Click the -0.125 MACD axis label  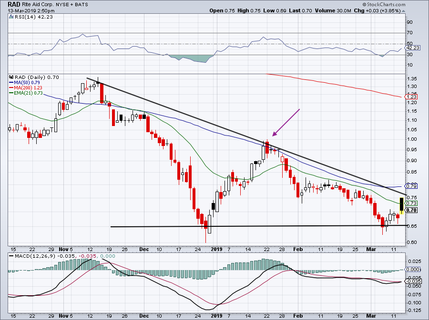414,310
